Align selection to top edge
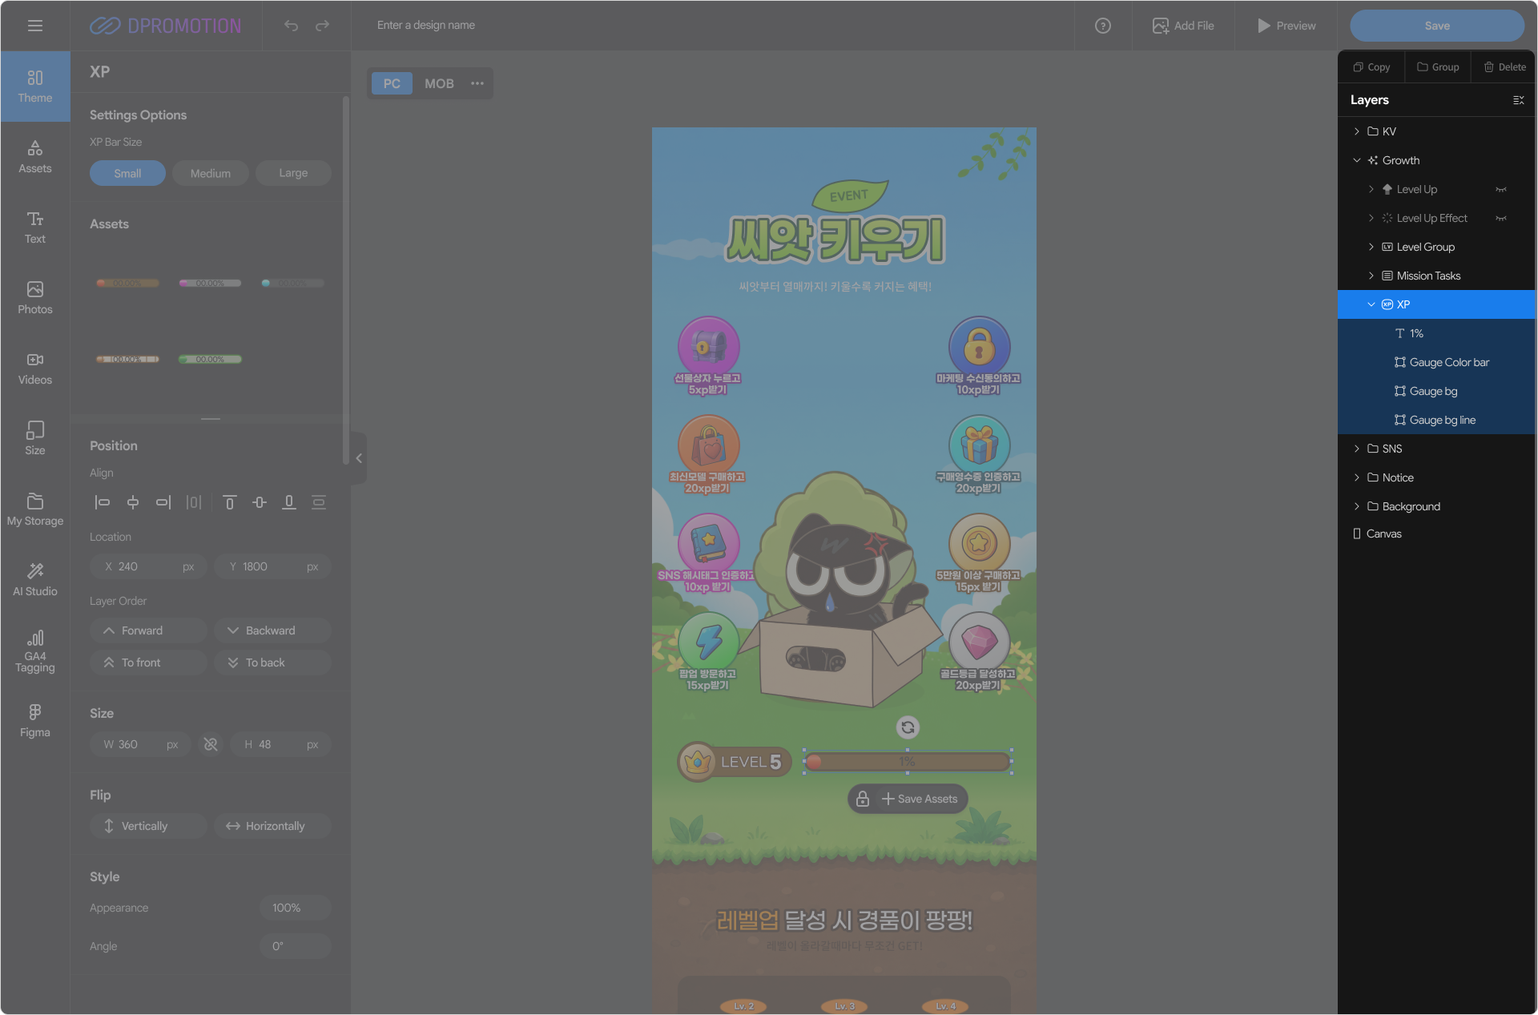Image resolution: width=1538 pixels, height=1015 pixels. 230,502
